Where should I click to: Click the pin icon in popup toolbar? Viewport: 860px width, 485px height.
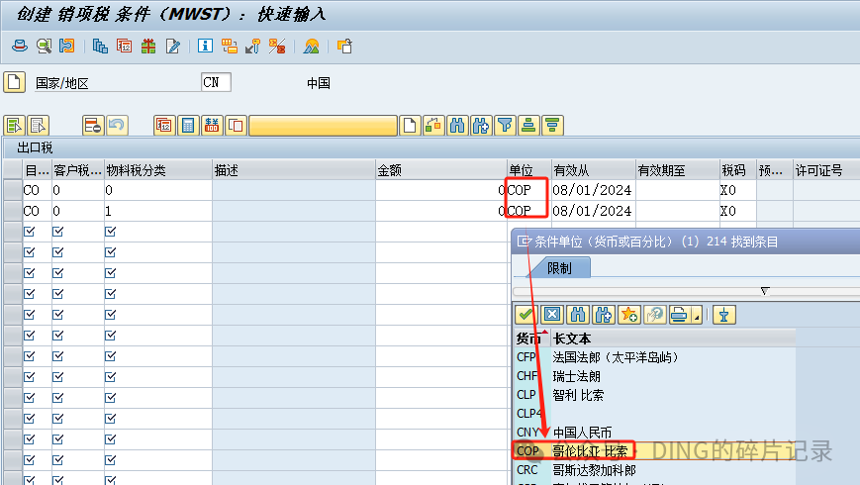pos(724,315)
